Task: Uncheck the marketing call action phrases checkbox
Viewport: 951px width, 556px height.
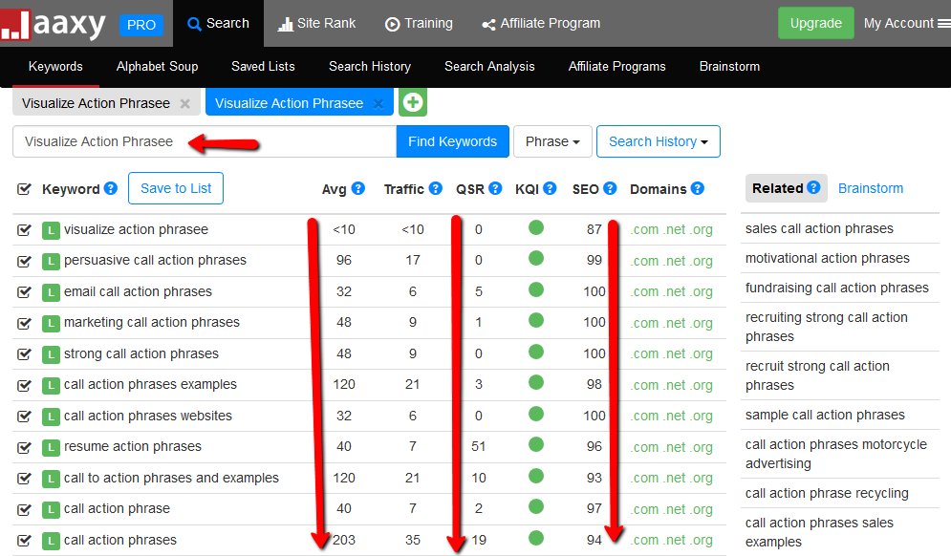Action: (24, 323)
